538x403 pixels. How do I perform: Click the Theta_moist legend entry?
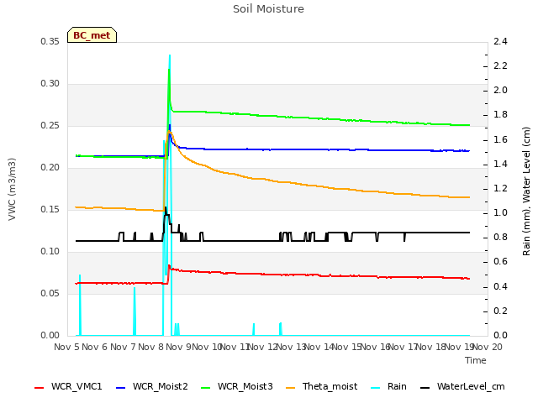tap(321, 386)
